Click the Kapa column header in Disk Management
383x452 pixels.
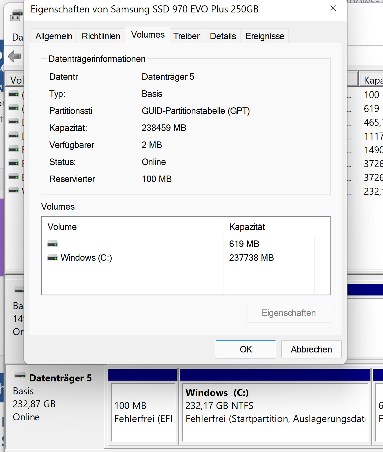[371, 80]
